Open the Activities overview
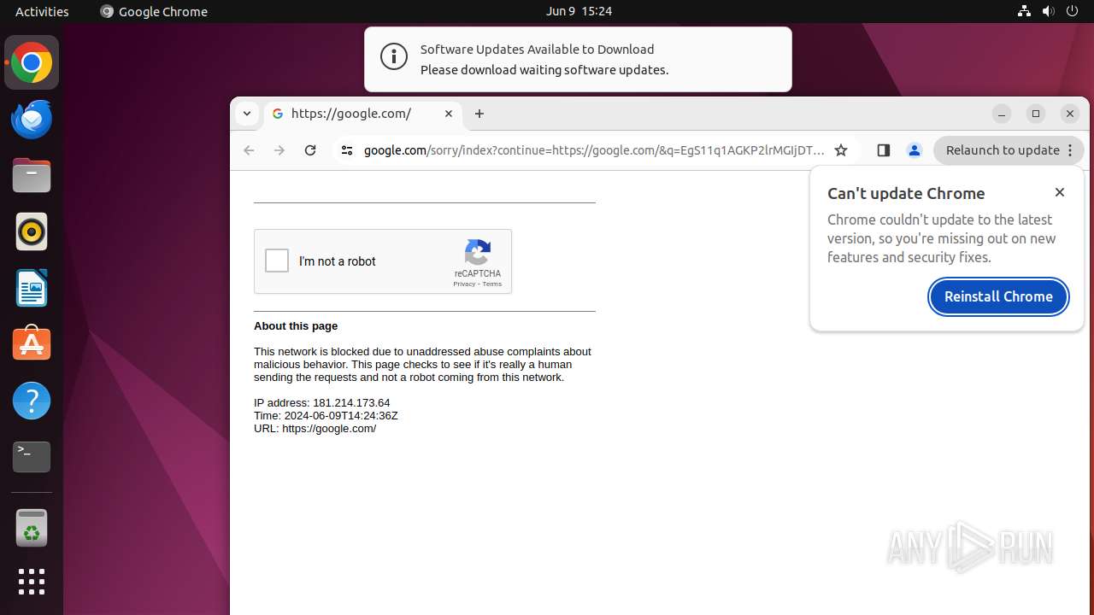The image size is (1094, 615). [42, 11]
